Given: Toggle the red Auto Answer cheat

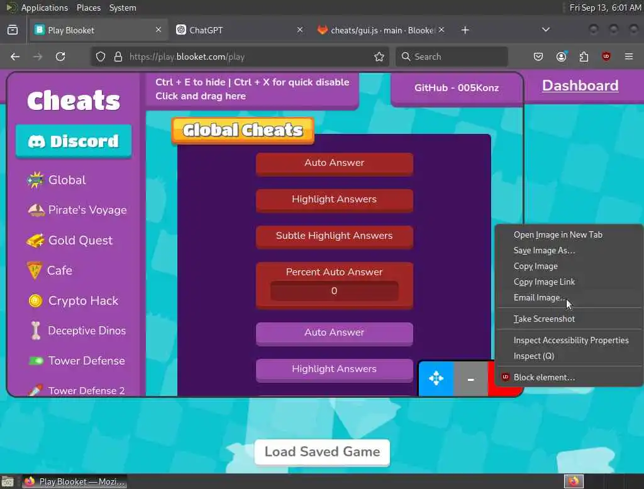Looking at the screenshot, I should (x=335, y=164).
